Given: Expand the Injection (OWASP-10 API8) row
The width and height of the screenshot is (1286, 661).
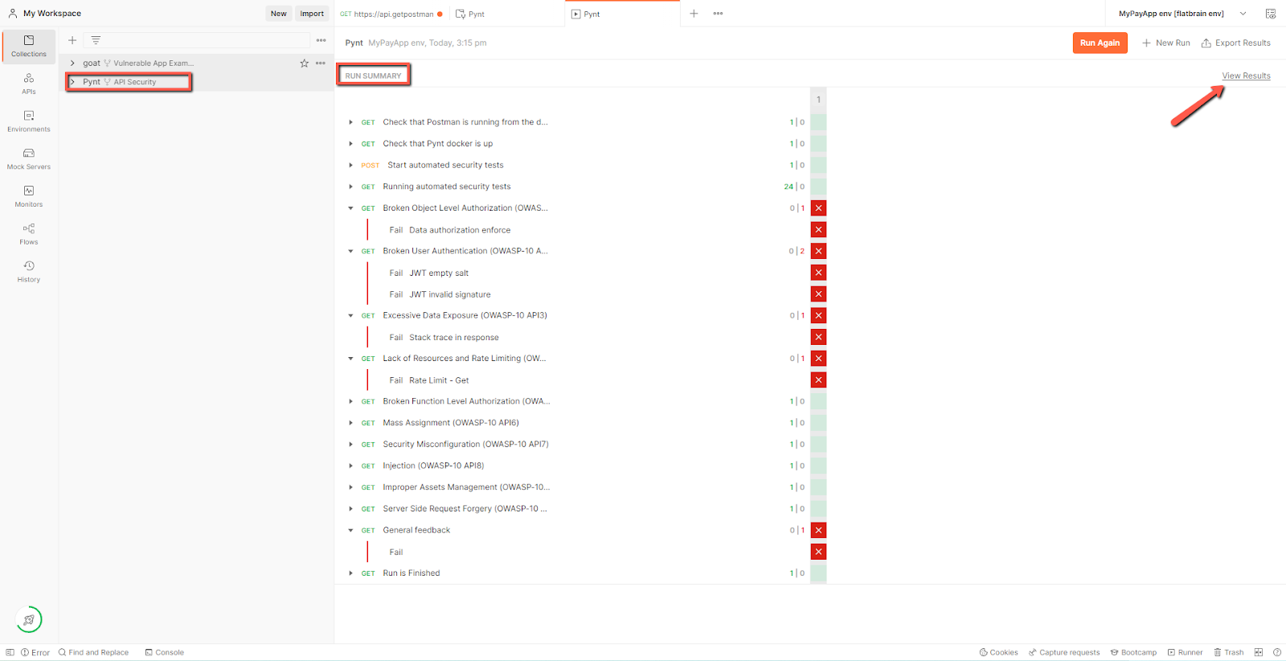Looking at the screenshot, I should pos(350,466).
